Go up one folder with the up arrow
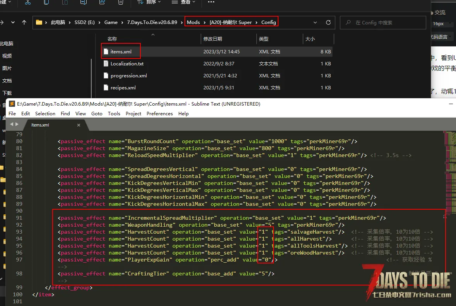The width and height of the screenshot is (456, 306). pyautogui.click(x=24, y=22)
